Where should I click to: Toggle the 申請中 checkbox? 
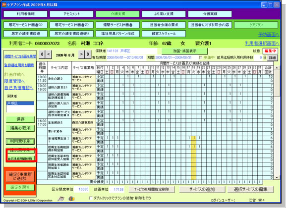pyautogui.click(x=201, y=57)
